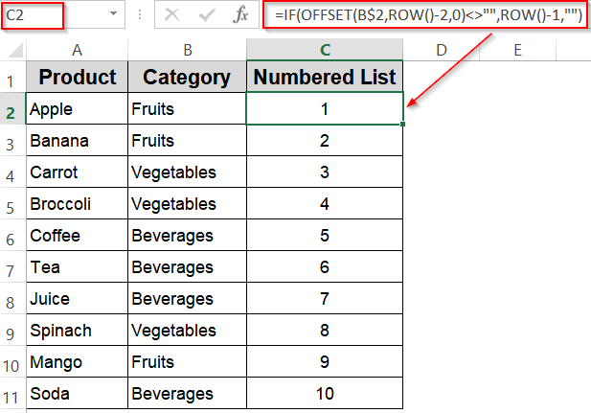Viewport: 591px width, 413px height.
Task: Select the cell containing Broccoli
Action: tap(78, 204)
